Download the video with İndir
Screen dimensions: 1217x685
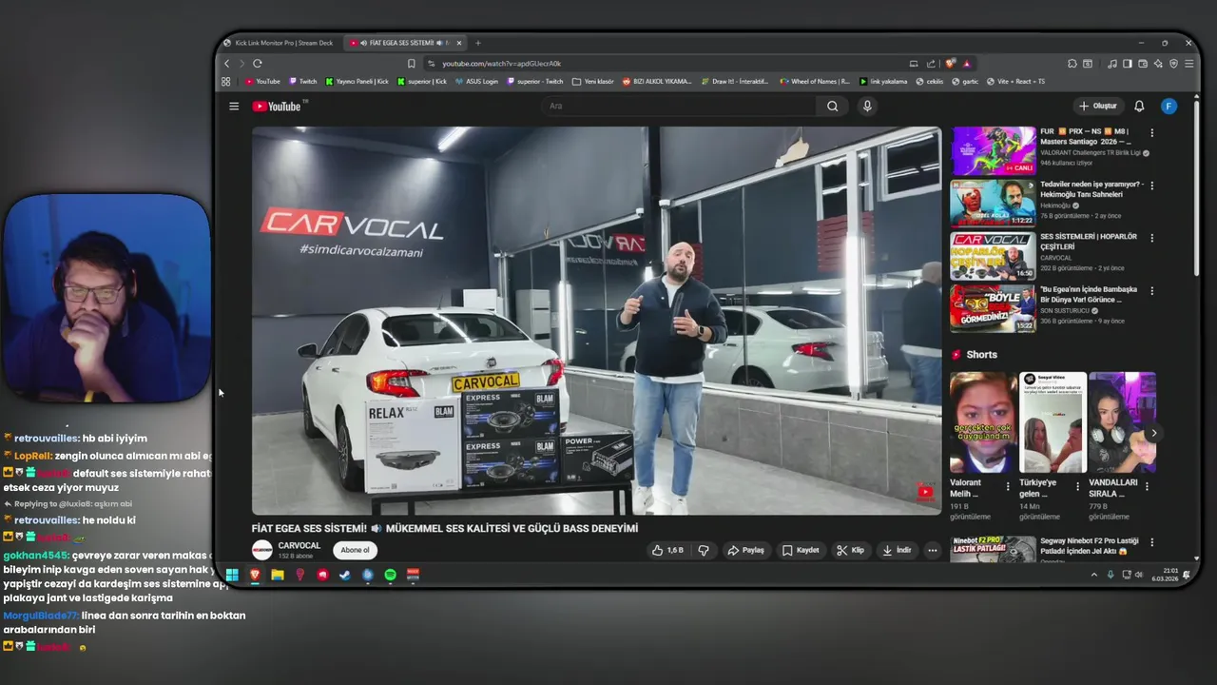click(x=897, y=550)
